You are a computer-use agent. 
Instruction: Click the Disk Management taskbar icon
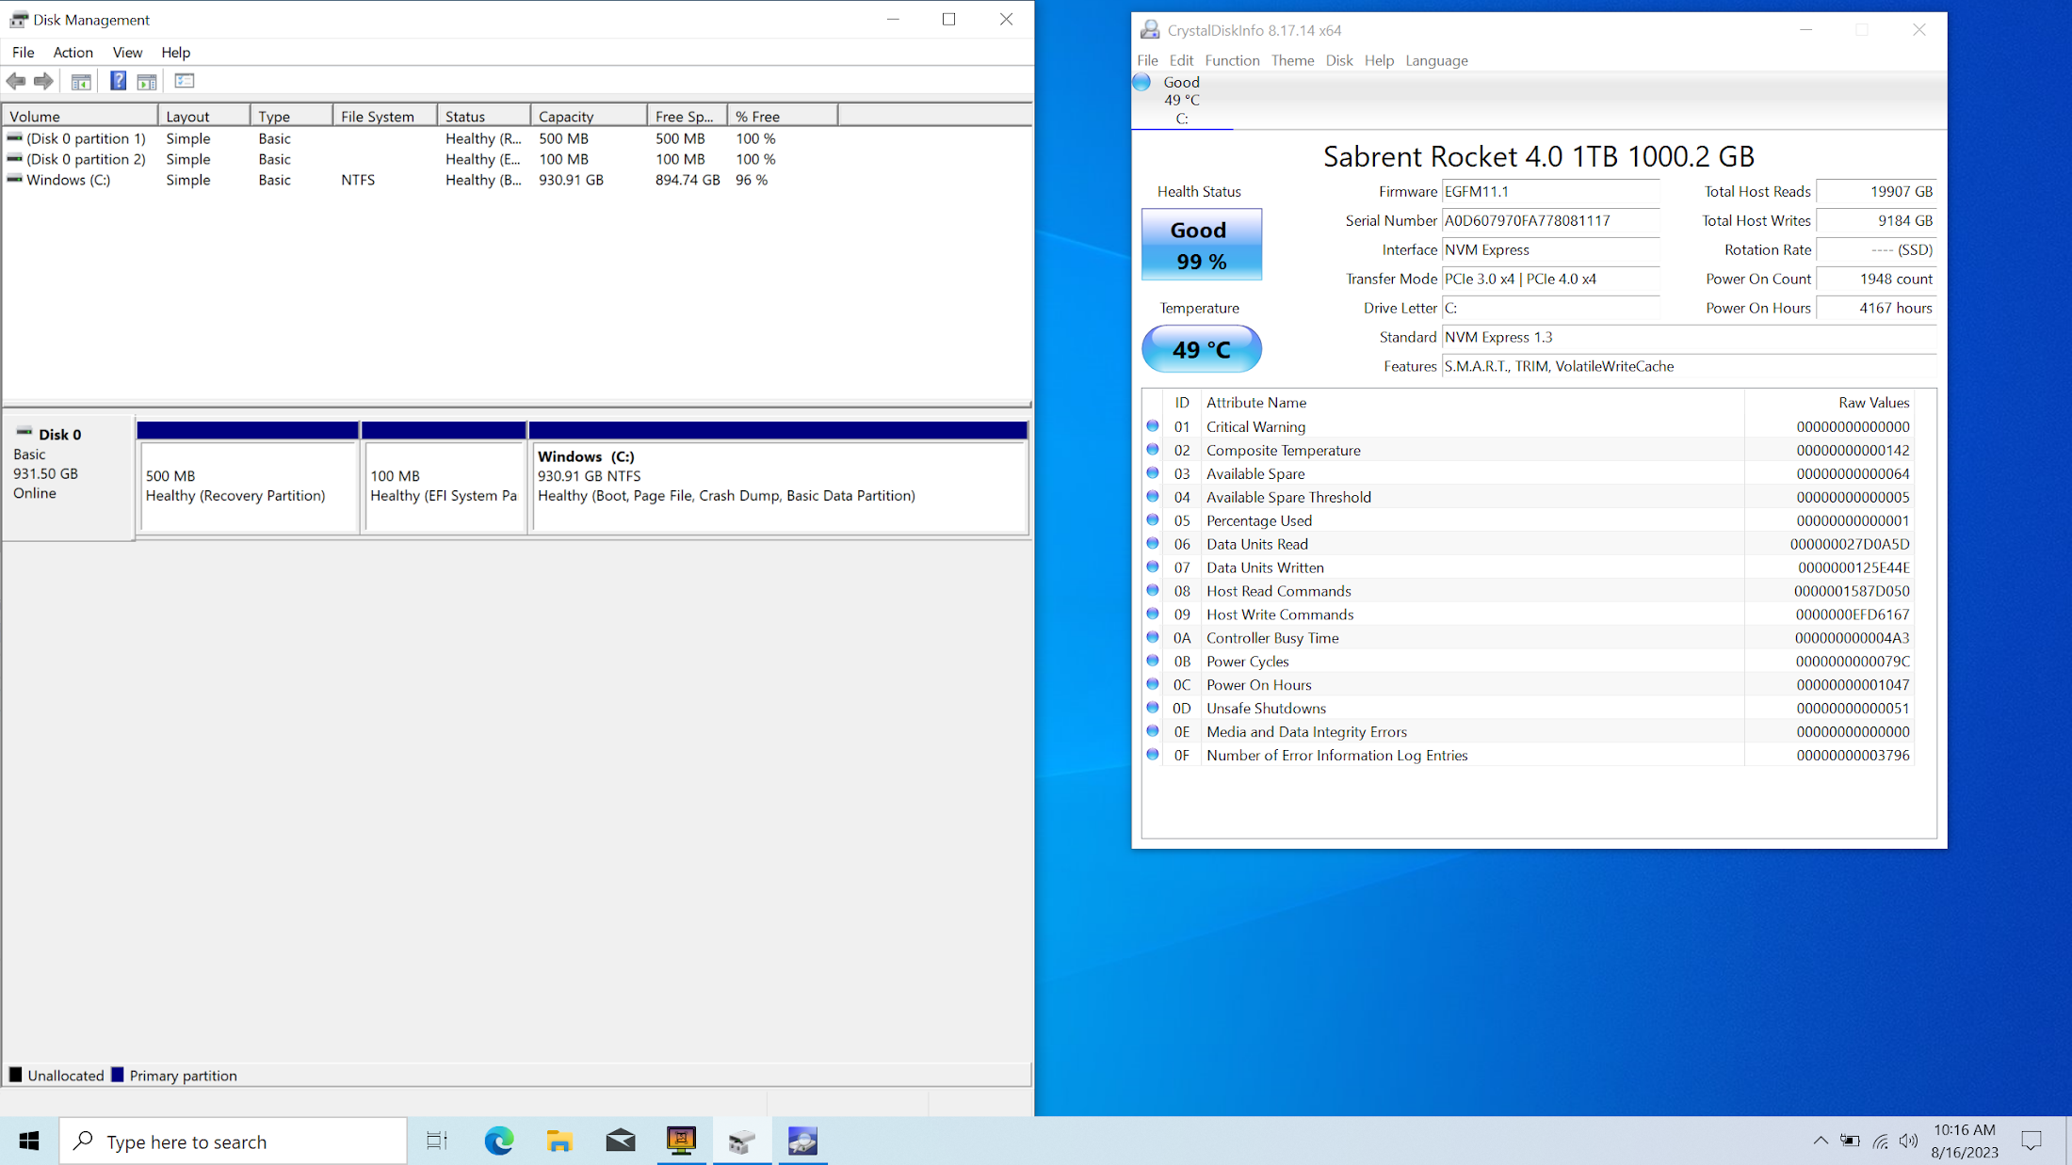pos(742,1141)
